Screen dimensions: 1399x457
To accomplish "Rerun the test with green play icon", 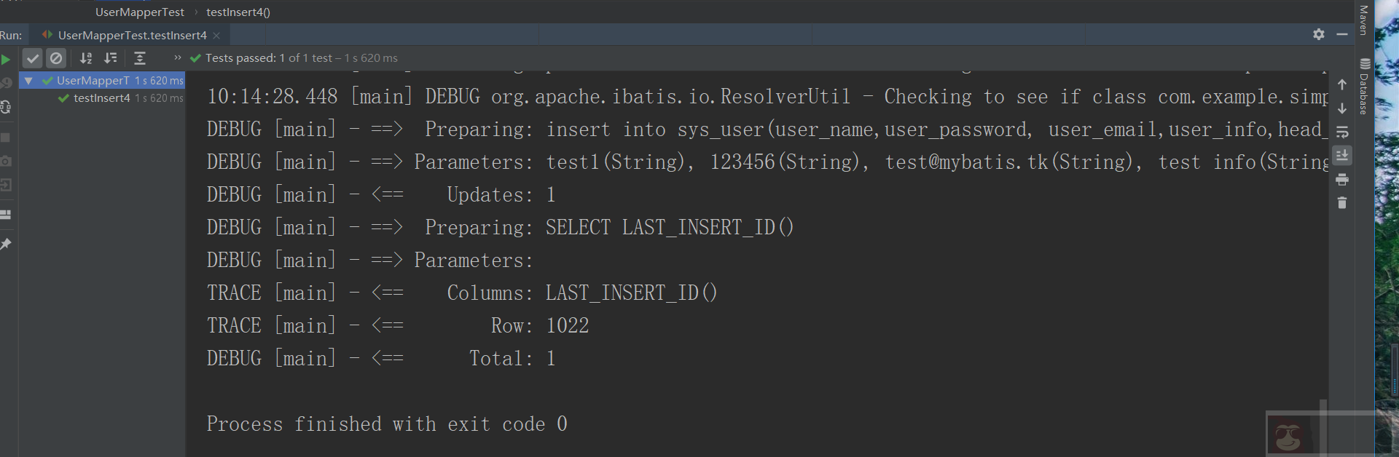I will pos(6,59).
